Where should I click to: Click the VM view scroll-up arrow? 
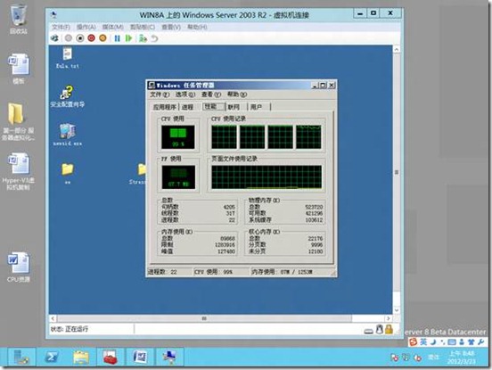tap(397, 50)
